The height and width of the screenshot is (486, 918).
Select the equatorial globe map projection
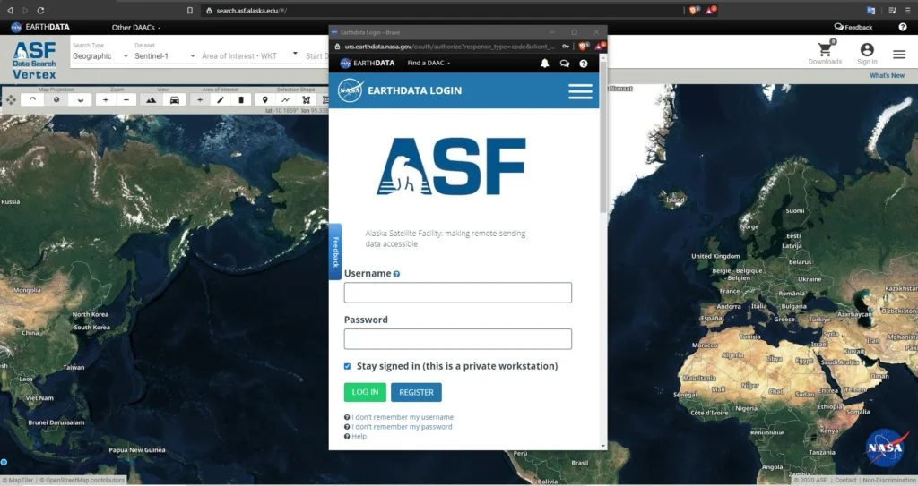point(56,100)
